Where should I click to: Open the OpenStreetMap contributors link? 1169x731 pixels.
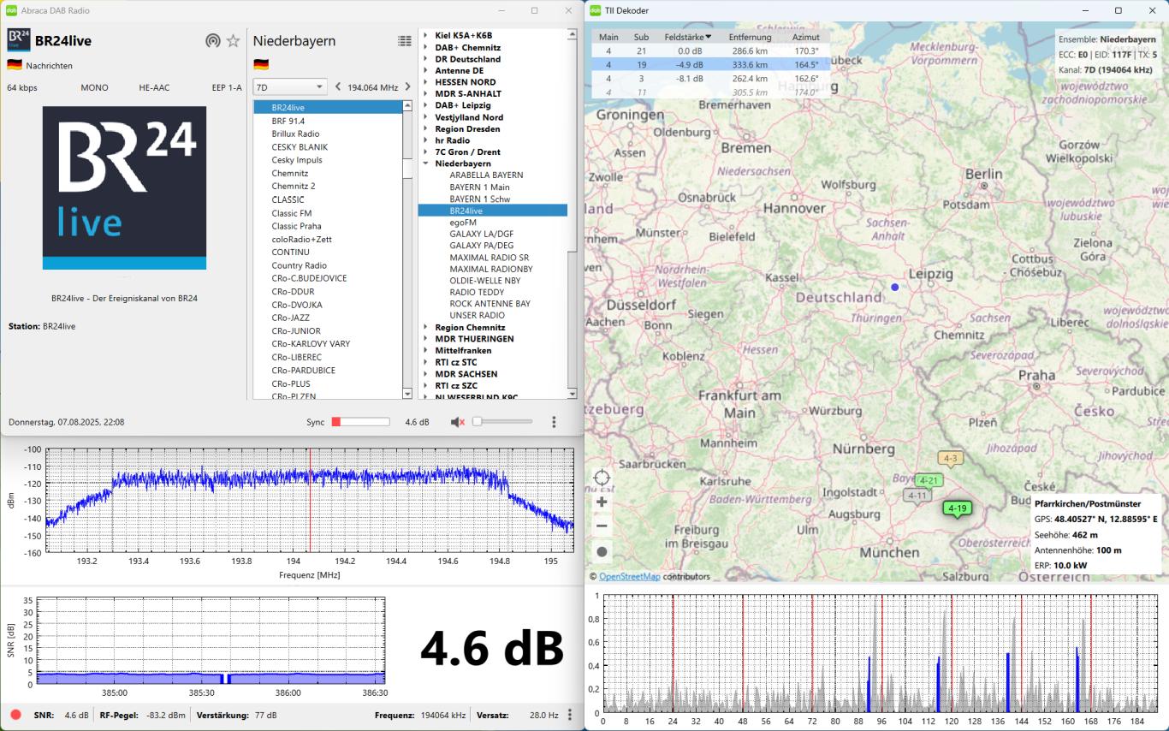click(x=629, y=576)
